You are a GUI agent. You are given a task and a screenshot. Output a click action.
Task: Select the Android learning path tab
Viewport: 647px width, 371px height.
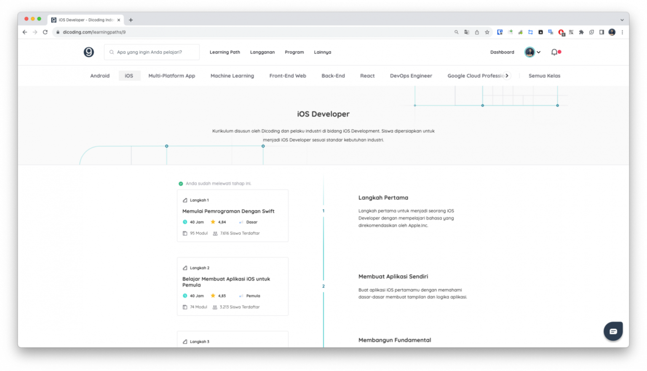(x=100, y=76)
